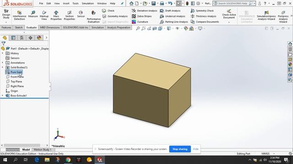This screenshot has height=164, width=293.
Task: Open Geometry Analysis
Action: (115, 16)
